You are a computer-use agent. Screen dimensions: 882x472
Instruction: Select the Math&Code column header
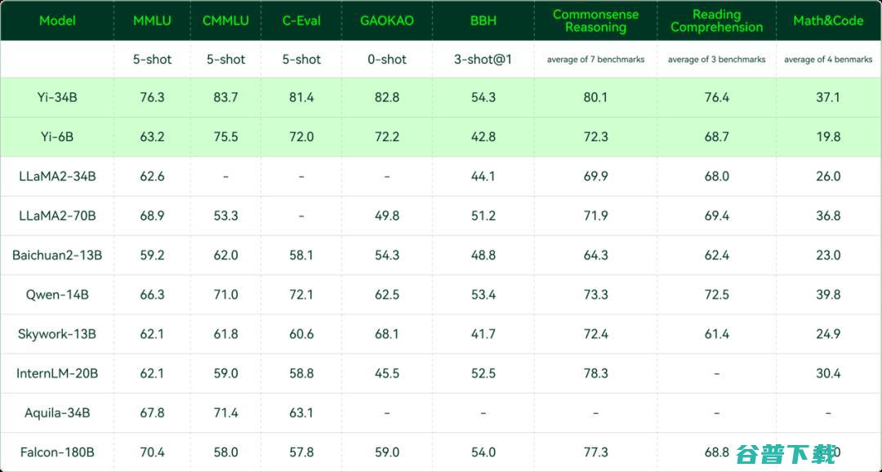pos(828,20)
